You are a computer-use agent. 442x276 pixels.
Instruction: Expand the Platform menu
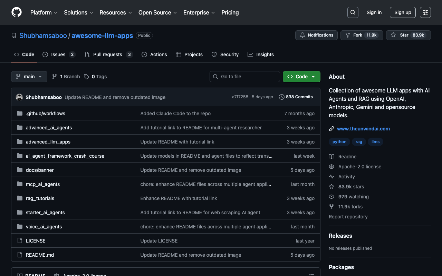tap(44, 12)
